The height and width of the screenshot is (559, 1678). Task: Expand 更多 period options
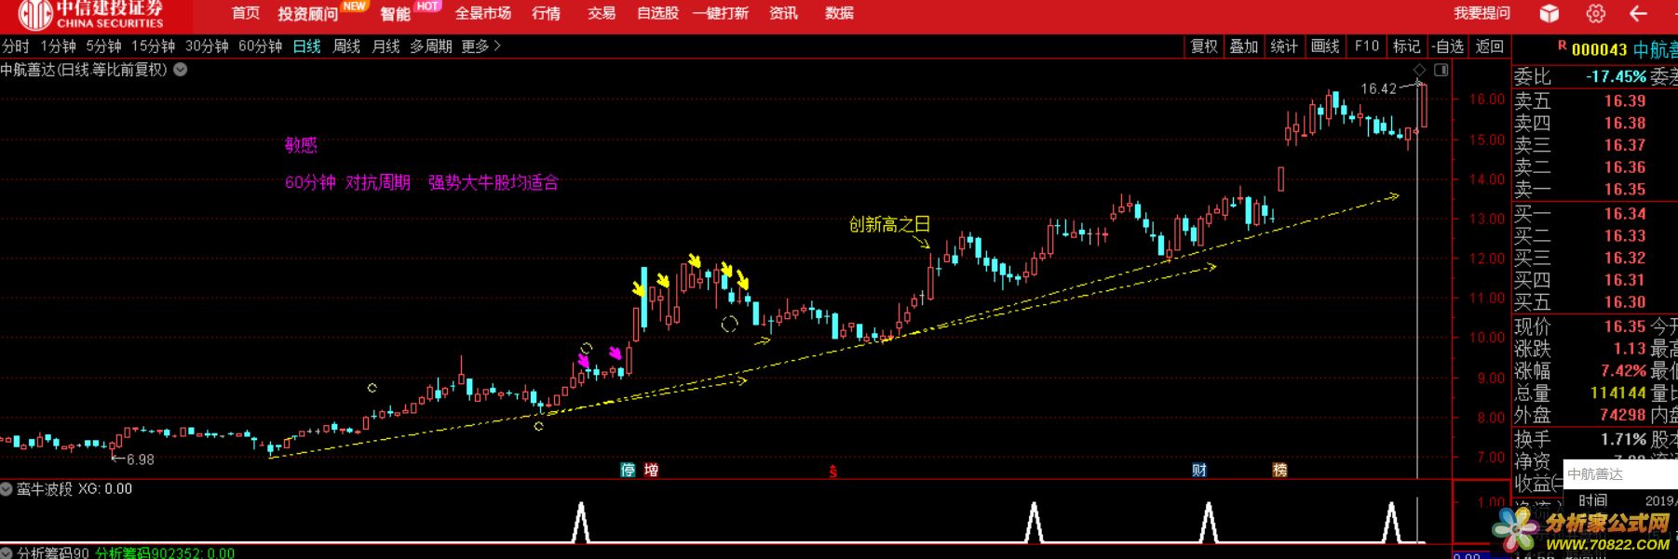480,46
